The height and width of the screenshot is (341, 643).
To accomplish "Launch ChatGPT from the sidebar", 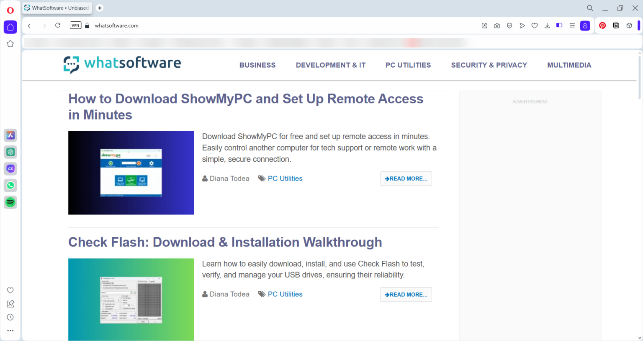I will coord(10,152).
